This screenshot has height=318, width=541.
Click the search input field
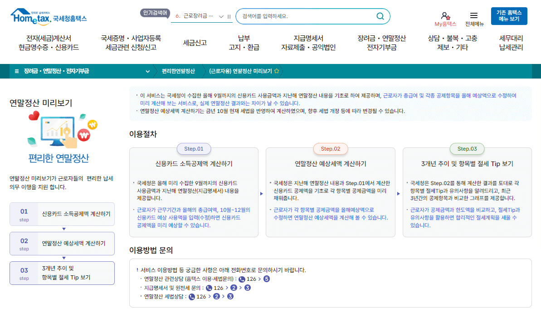[308, 16]
